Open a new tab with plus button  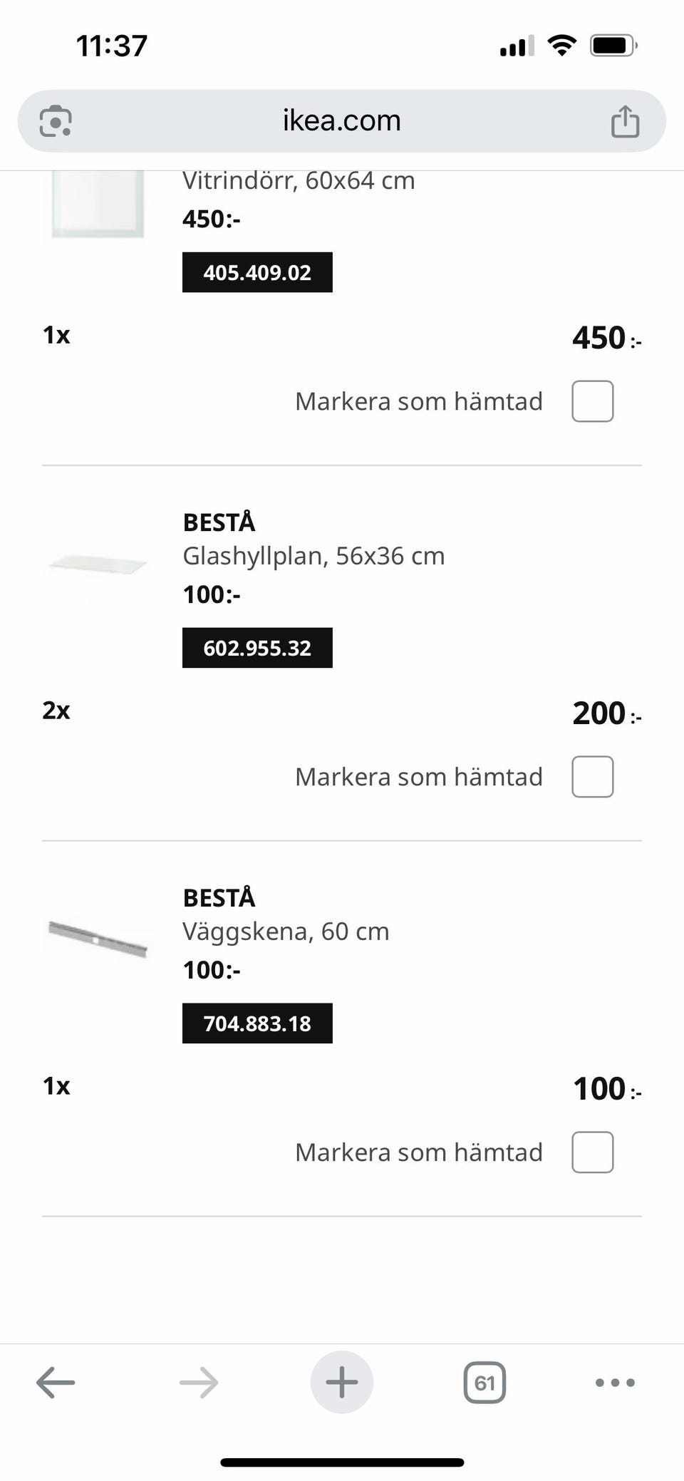point(342,1383)
